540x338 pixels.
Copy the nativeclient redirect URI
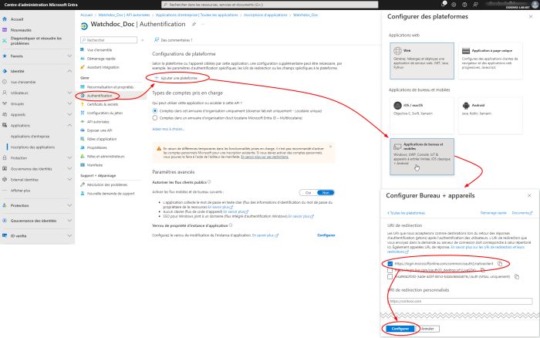pos(499,263)
